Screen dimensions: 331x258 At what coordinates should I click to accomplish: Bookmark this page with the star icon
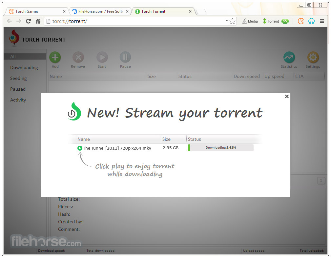(x=232, y=21)
